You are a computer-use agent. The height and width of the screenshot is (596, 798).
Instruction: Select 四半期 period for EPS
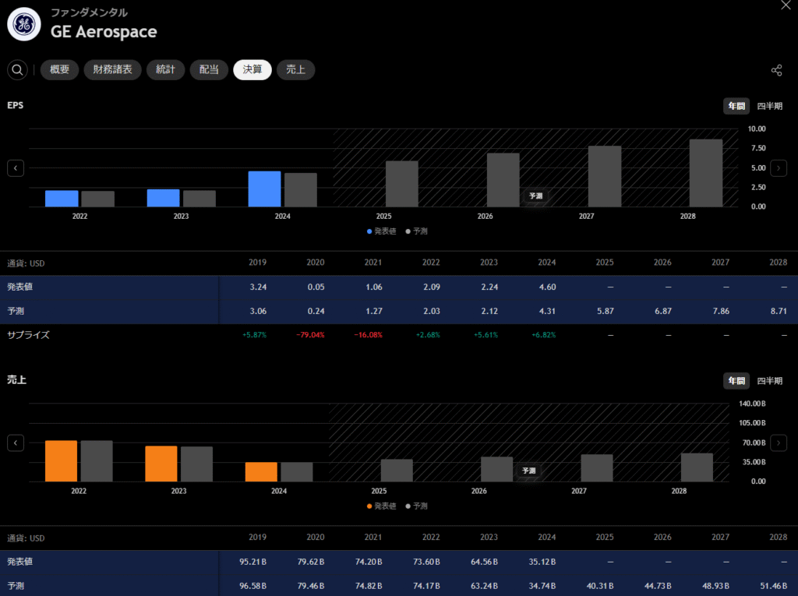point(769,106)
